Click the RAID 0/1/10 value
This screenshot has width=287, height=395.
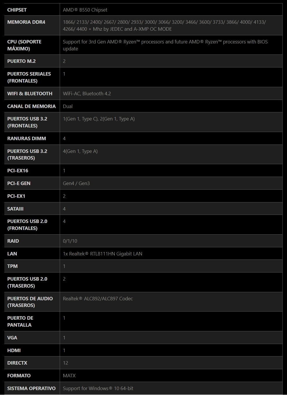pyautogui.click(x=70, y=241)
